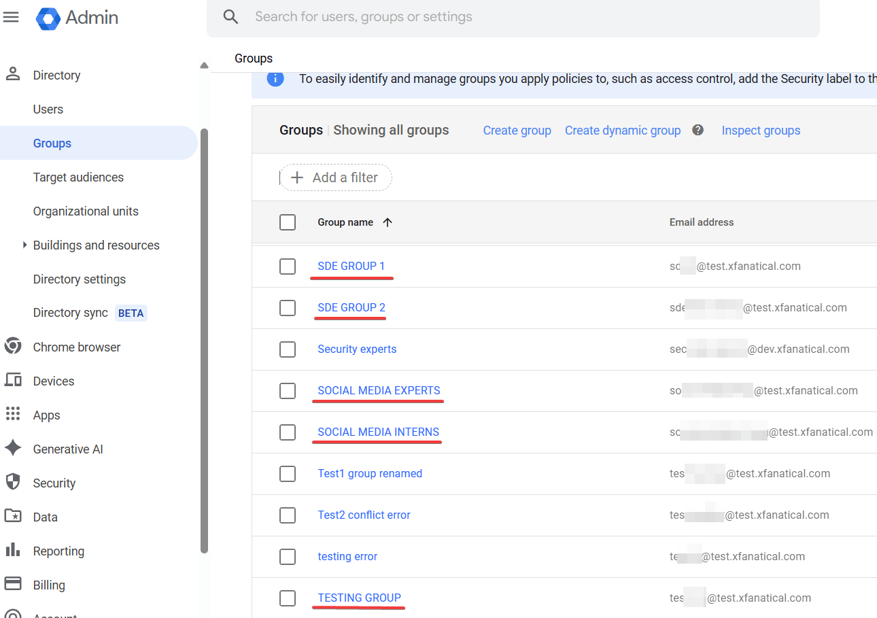Open the TESTING GROUP link
This screenshot has width=877, height=618.
(x=359, y=598)
